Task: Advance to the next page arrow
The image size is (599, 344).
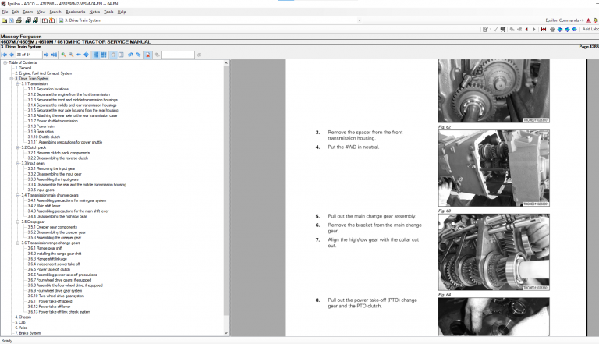Action: pos(46,55)
